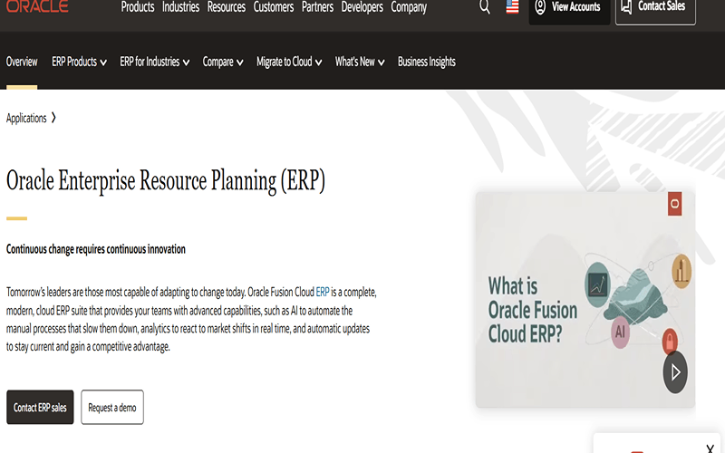Open the Company menu
Viewport: 725px width, 453px height.
click(409, 7)
